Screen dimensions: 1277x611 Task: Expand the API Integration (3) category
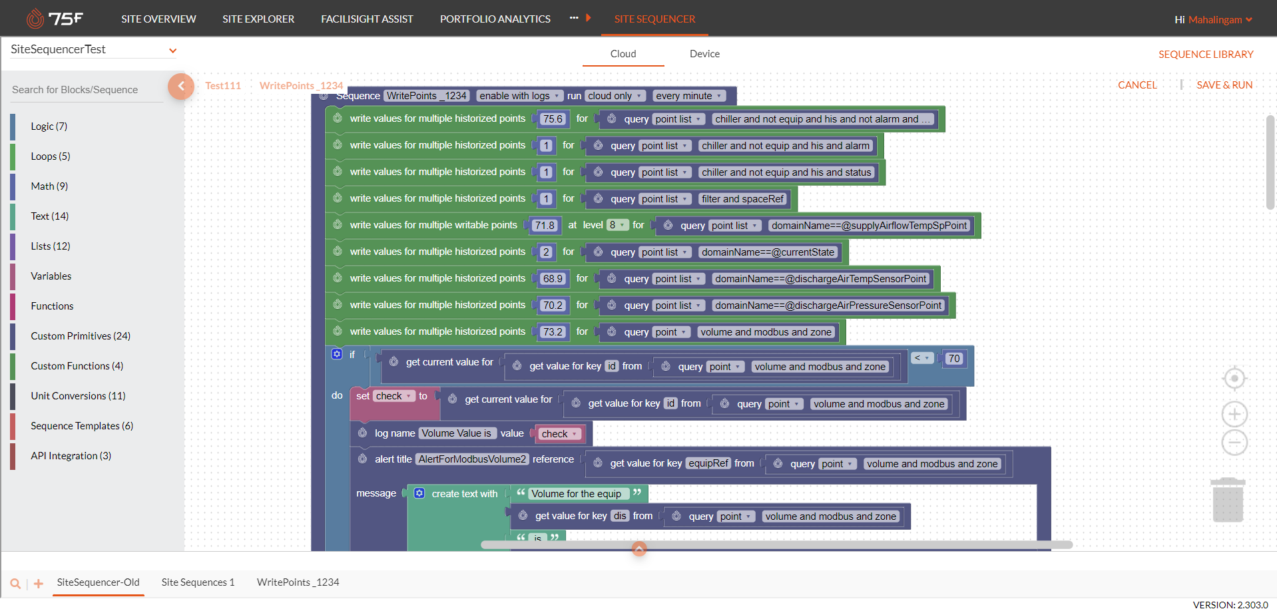(x=71, y=456)
